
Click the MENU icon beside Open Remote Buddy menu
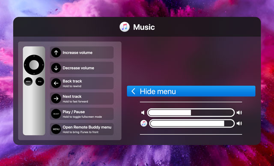(x=56, y=129)
